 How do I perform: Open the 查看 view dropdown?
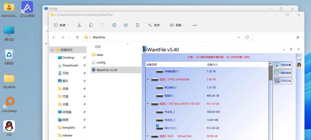click(x=177, y=25)
